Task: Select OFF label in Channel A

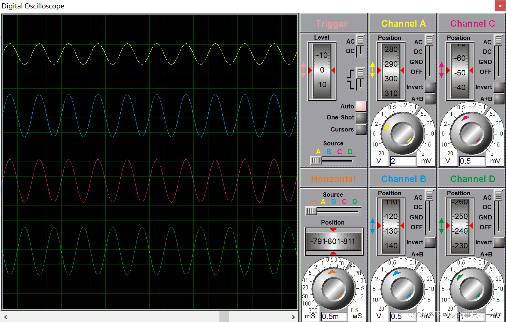Action: [x=416, y=72]
